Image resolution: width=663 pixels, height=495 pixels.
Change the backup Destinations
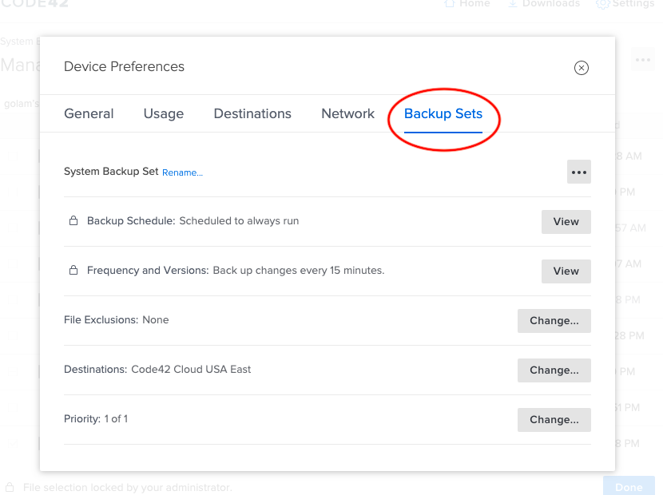pyautogui.click(x=554, y=370)
